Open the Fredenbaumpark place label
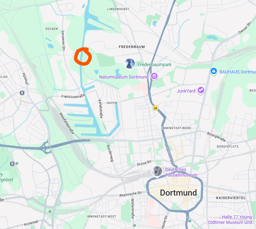This screenshot has width=256, height=229. [155, 65]
